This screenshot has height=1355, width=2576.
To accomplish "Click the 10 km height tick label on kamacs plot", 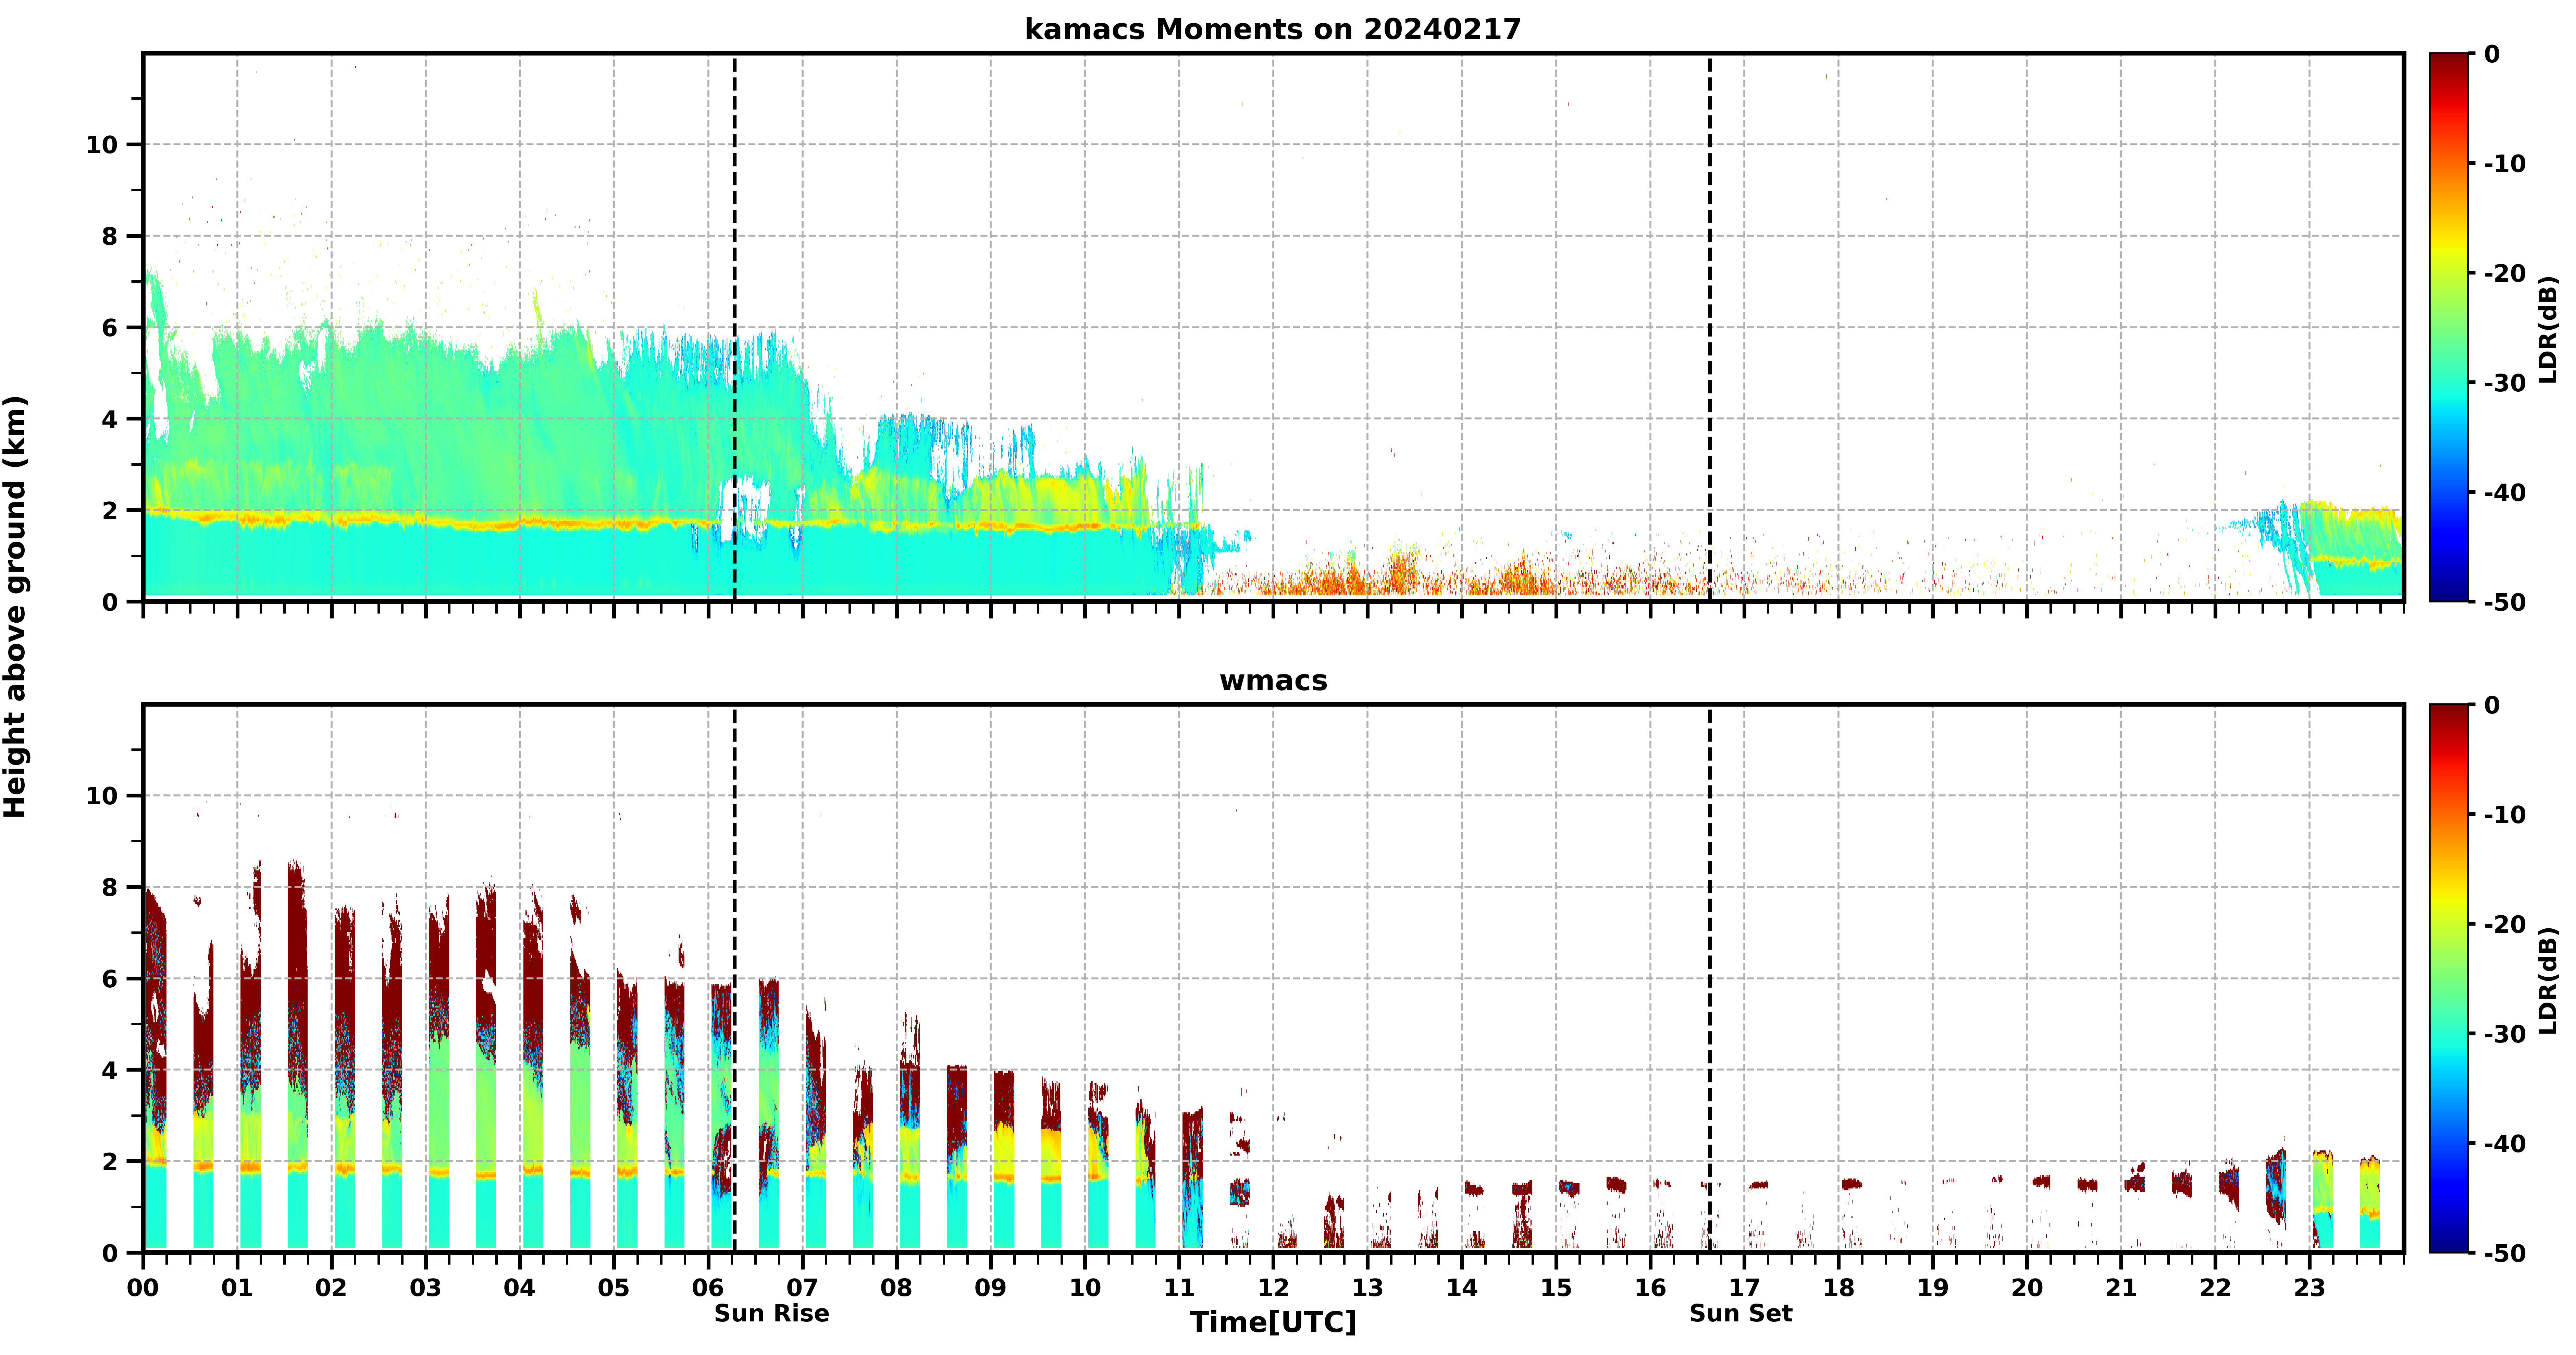I will click(x=102, y=145).
